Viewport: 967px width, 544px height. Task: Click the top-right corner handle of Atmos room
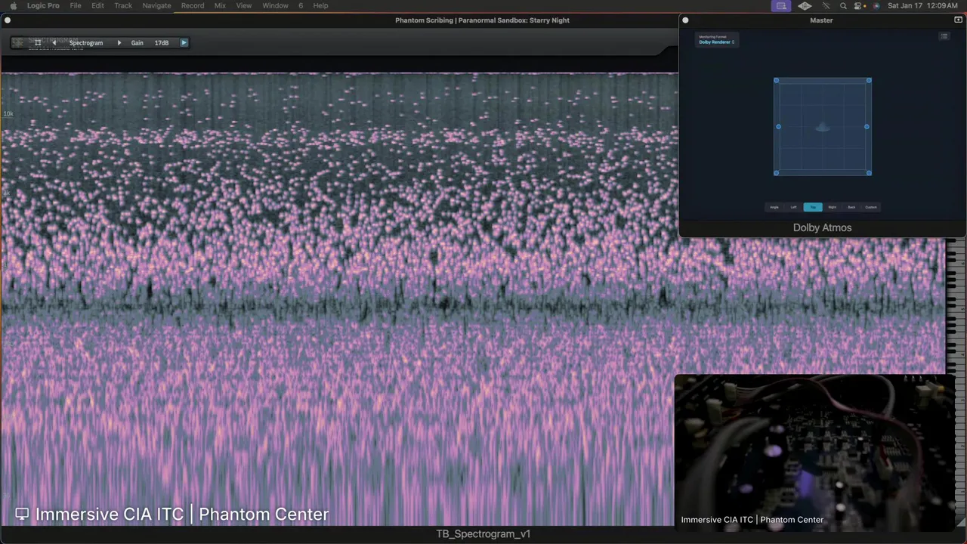pos(869,80)
